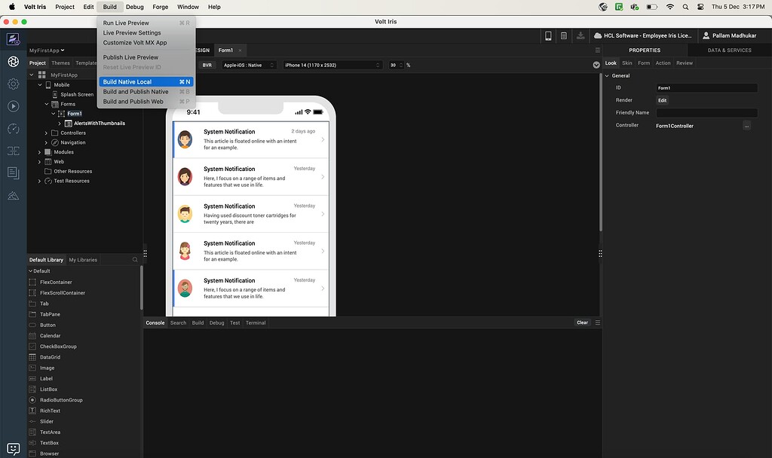The image size is (772, 458).
Task: Open the design canvas hamburger menu
Action: click(x=597, y=50)
